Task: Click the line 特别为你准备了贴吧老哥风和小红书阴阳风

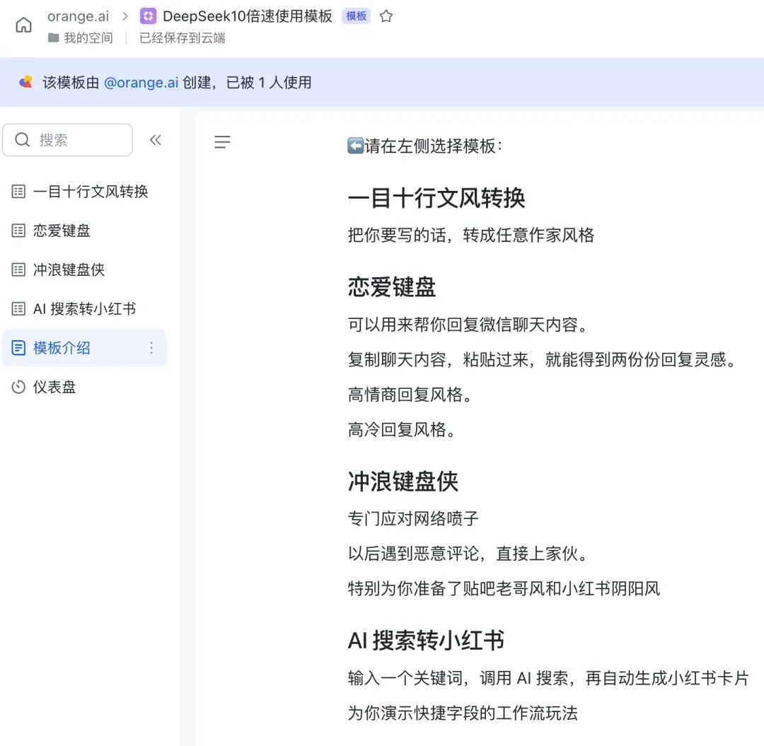Action: (504, 588)
